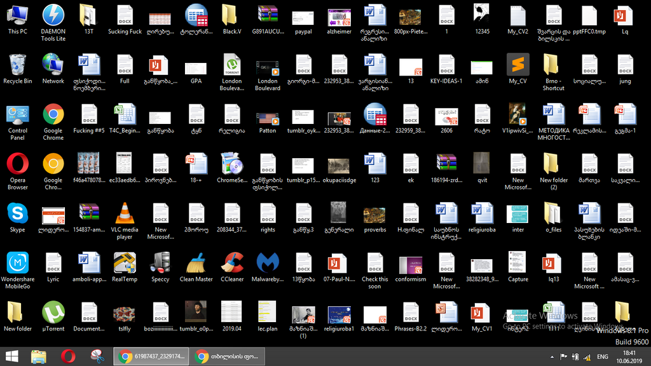Open the religiuroba Word document
651x366 pixels.
482,218
